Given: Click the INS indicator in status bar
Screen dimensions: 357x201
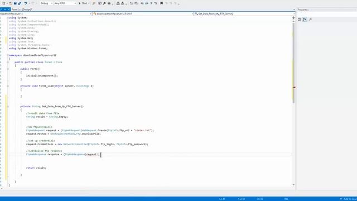Looking at the screenshot, I should [x=286, y=199].
